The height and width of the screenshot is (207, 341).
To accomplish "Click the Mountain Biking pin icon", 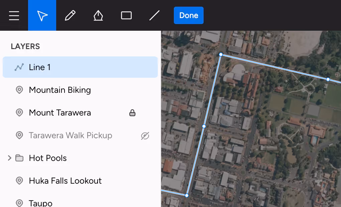I will pos(19,90).
